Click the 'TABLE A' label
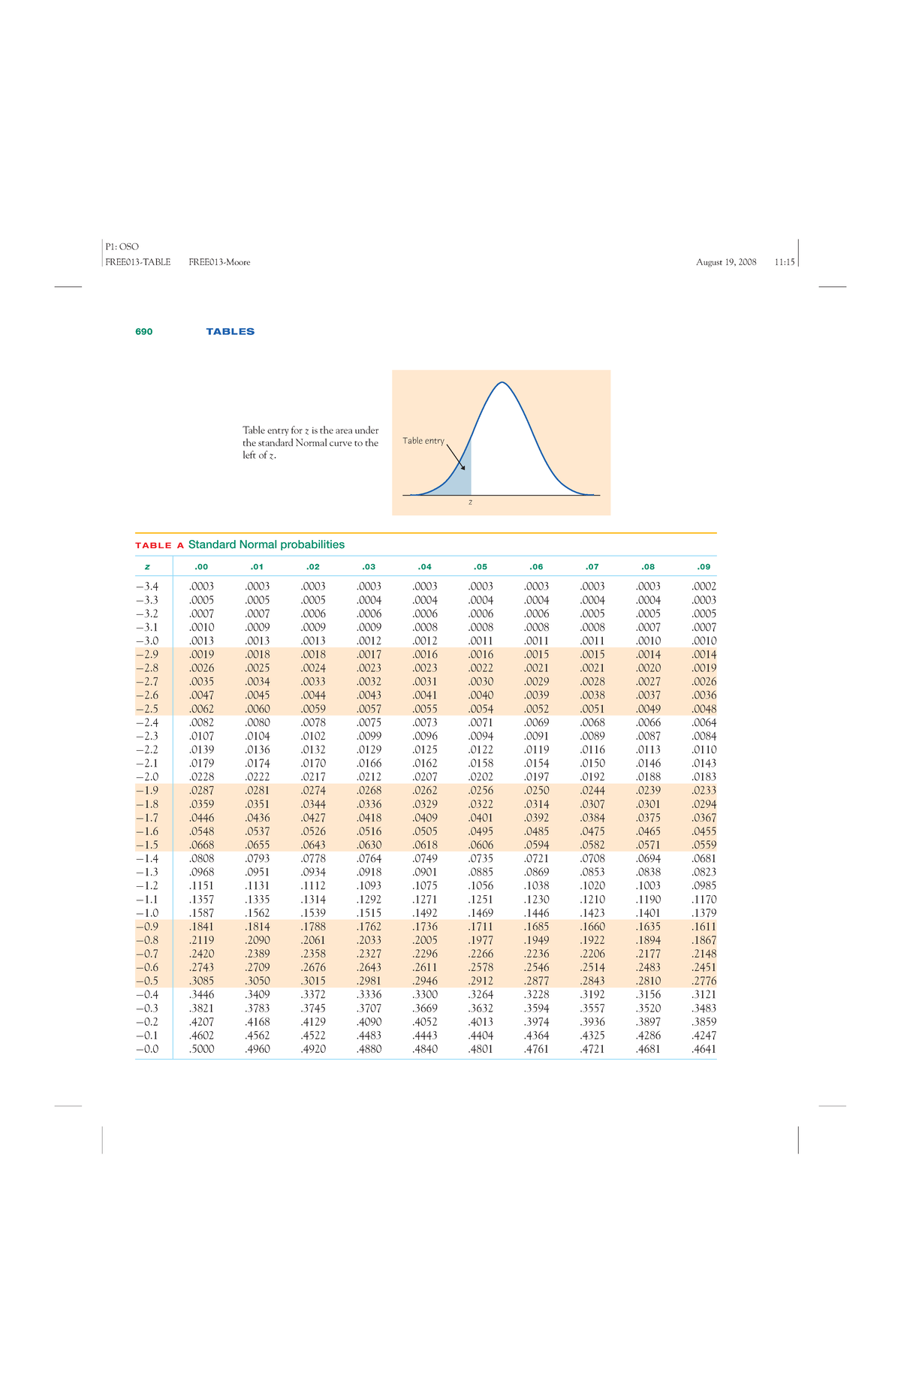The image size is (901, 1393). click(159, 545)
